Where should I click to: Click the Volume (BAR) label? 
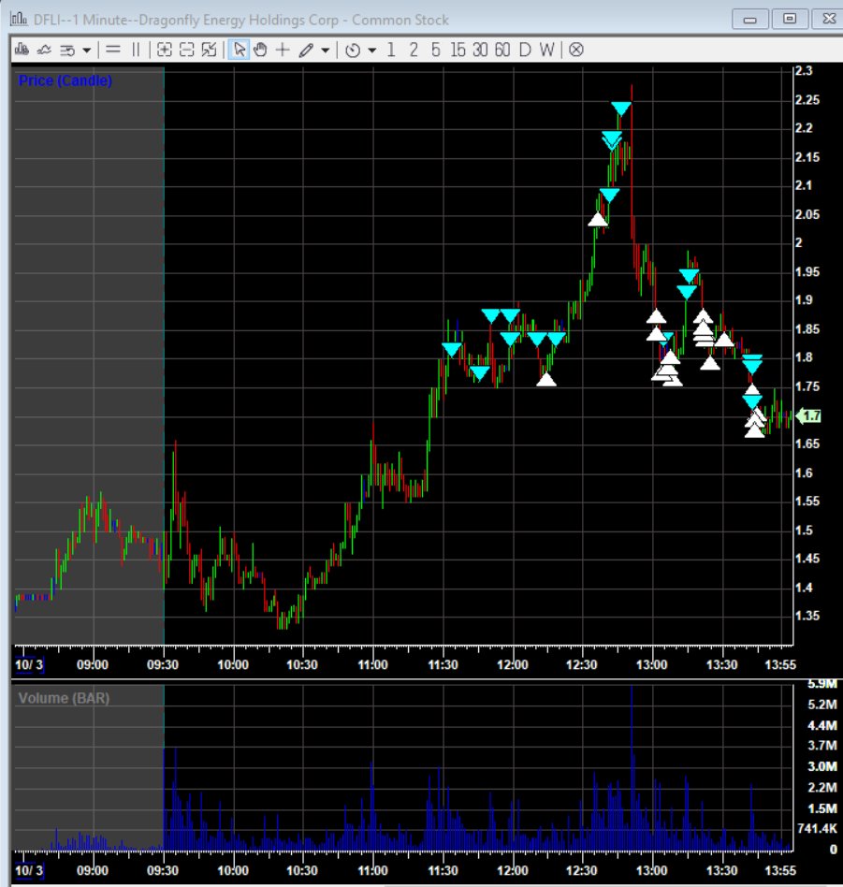[x=64, y=698]
